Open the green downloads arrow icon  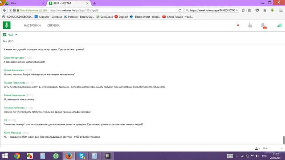click(x=272, y=10)
